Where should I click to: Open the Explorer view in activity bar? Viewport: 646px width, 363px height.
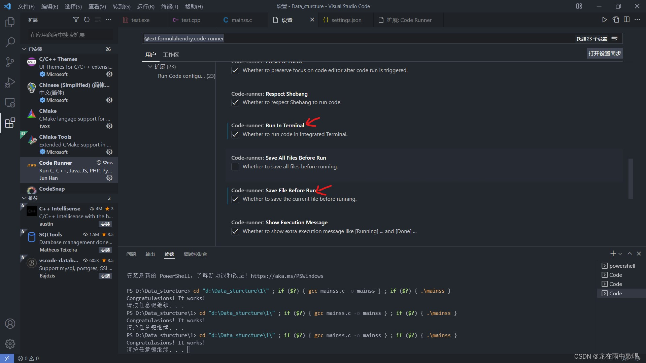10,22
